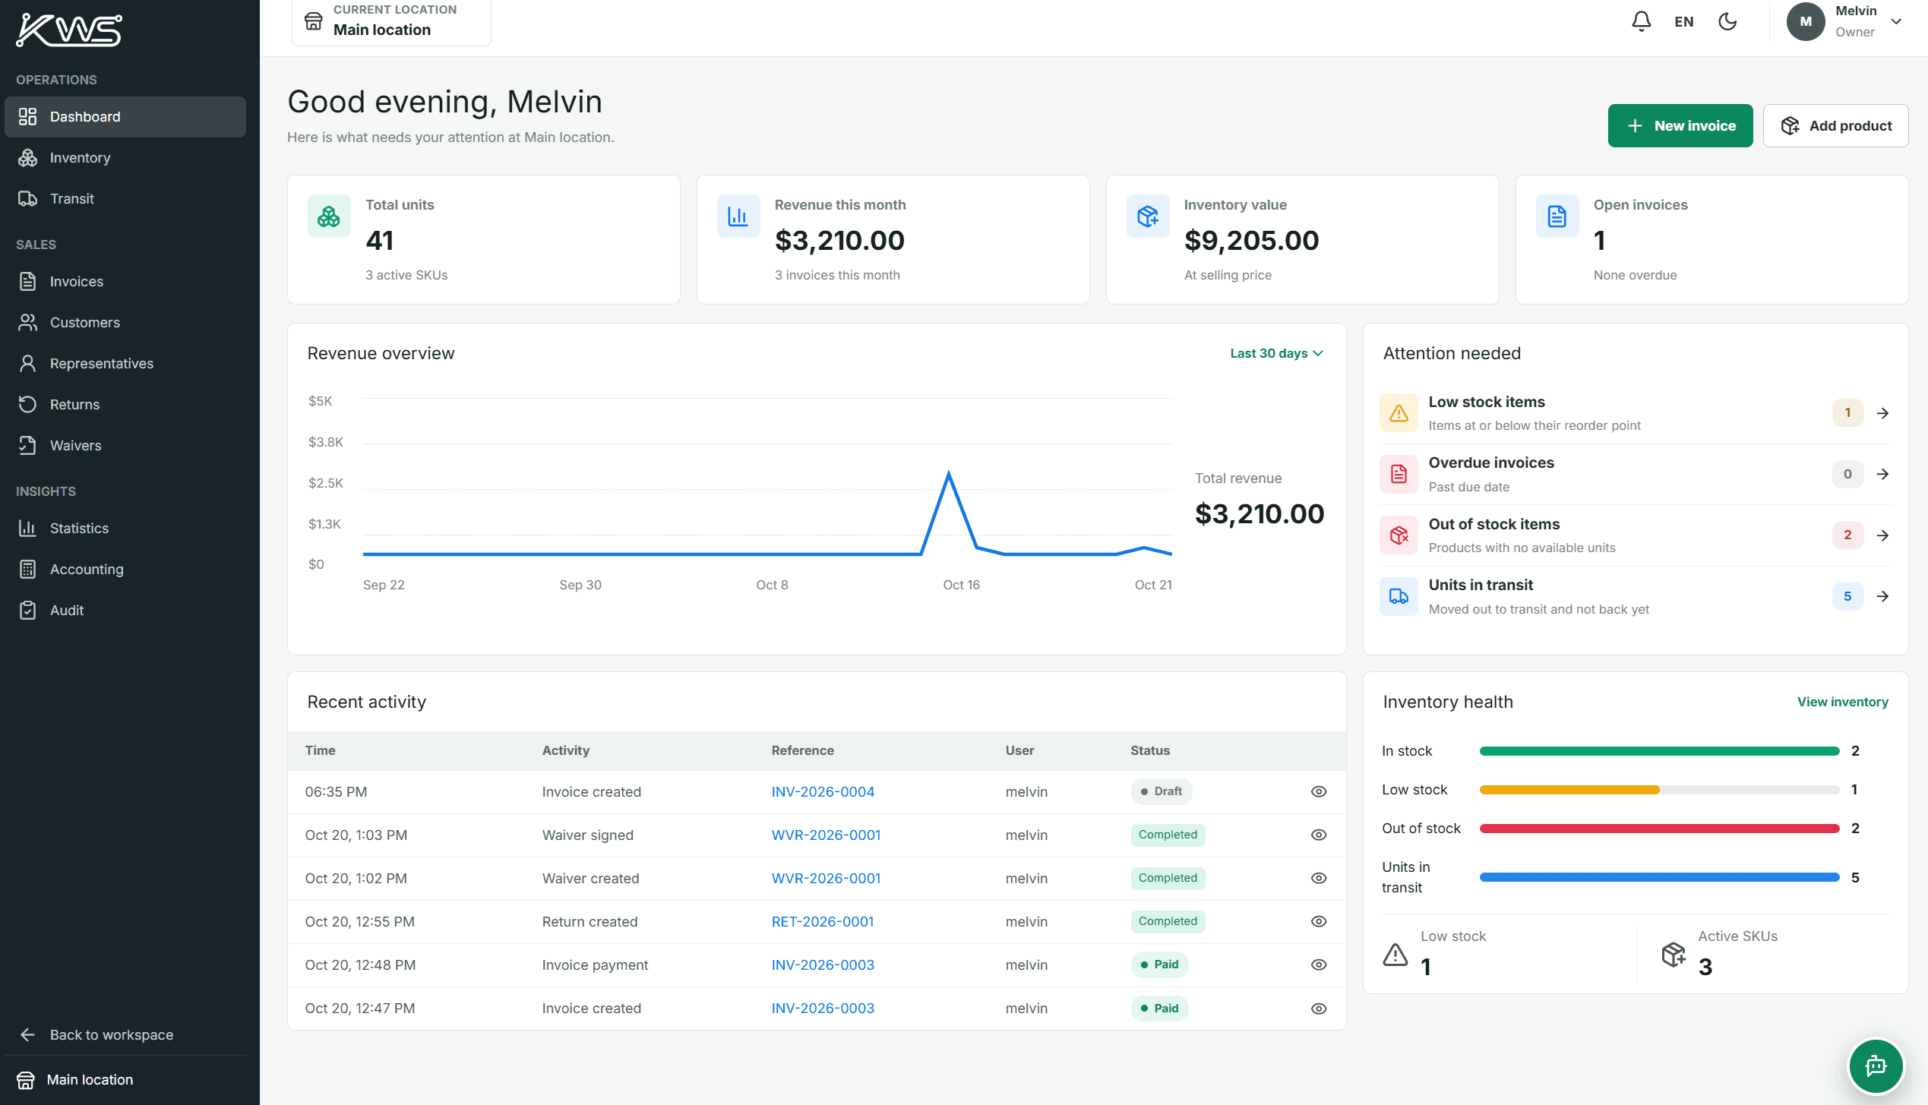Open Overdue invoices arrow
The height and width of the screenshot is (1105, 1928).
point(1882,474)
